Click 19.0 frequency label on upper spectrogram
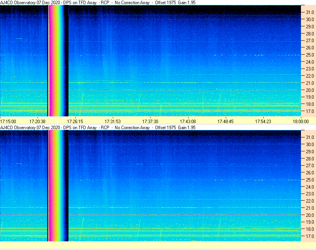Image resolution: width=316 pixels, height=250 pixels. point(310,97)
